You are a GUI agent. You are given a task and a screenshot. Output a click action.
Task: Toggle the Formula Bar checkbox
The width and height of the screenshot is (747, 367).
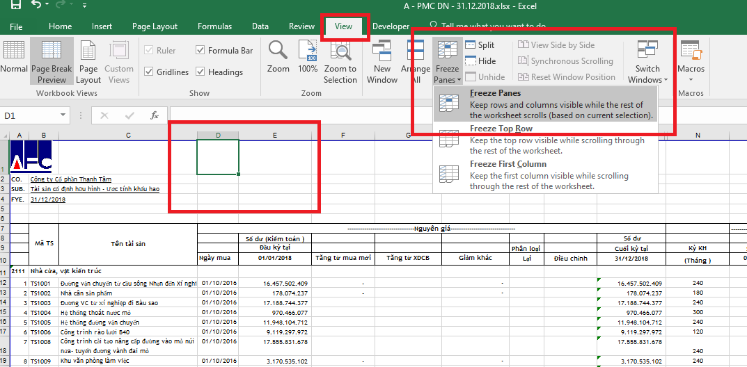200,50
